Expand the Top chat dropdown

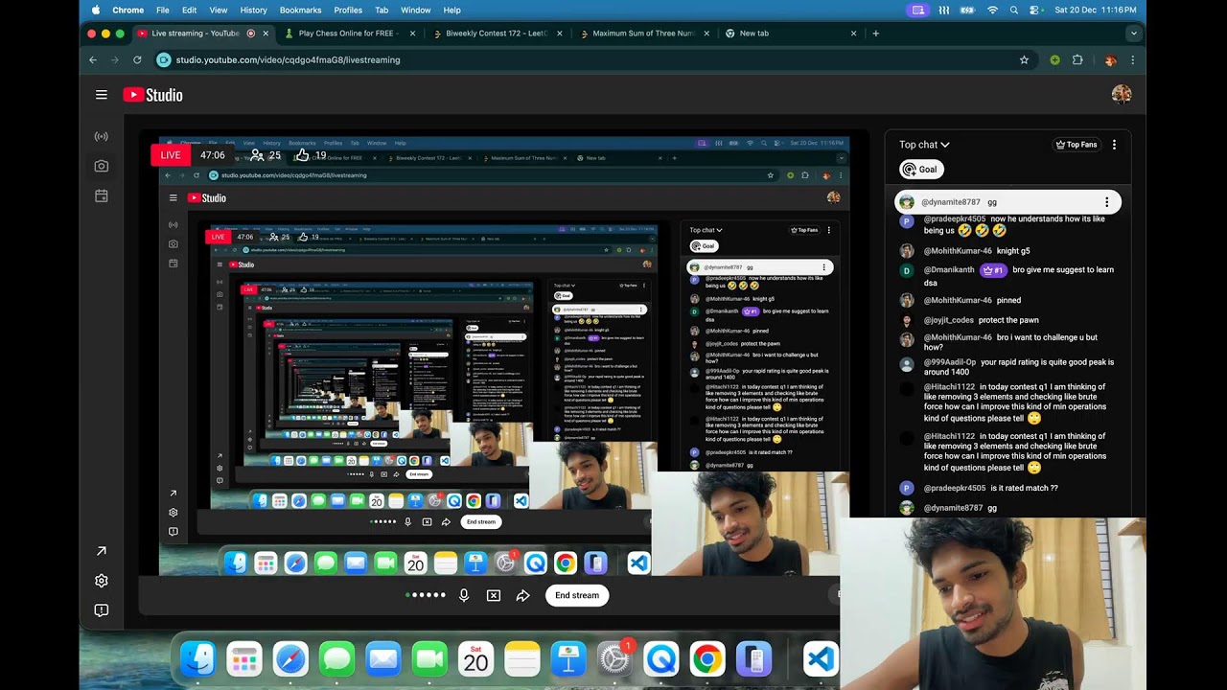tap(924, 145)
